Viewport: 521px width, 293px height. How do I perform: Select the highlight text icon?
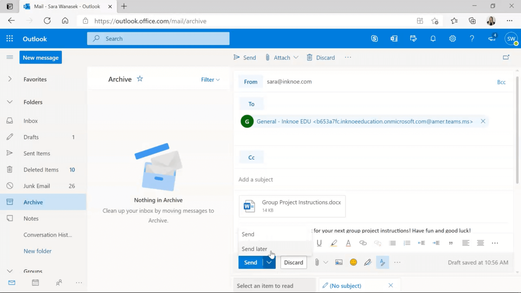[333, 243]
